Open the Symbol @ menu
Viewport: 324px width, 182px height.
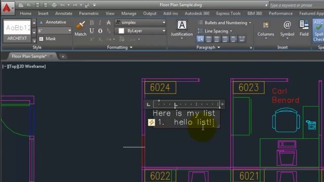287,30
